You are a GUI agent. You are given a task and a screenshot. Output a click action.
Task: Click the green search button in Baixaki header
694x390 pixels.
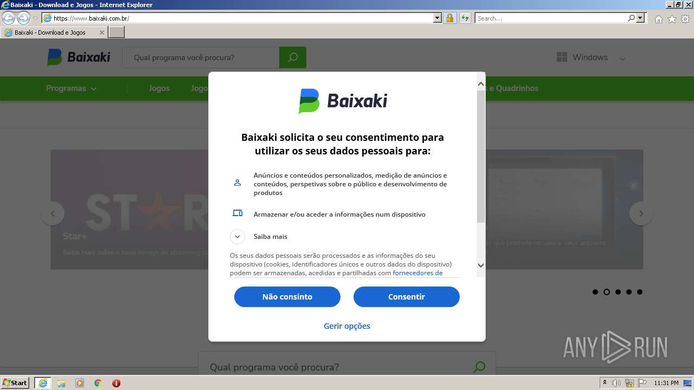tap(293, 57)
